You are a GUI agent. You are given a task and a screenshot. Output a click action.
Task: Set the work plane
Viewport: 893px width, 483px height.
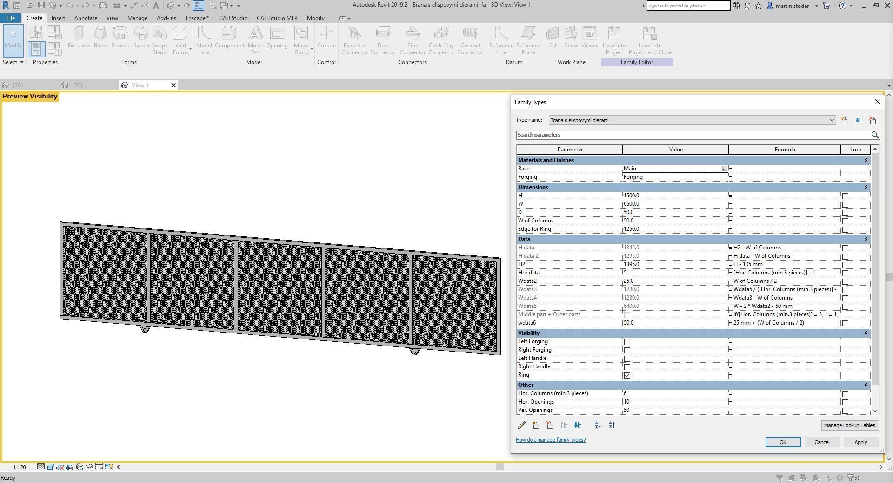click(x=553, y=38)
